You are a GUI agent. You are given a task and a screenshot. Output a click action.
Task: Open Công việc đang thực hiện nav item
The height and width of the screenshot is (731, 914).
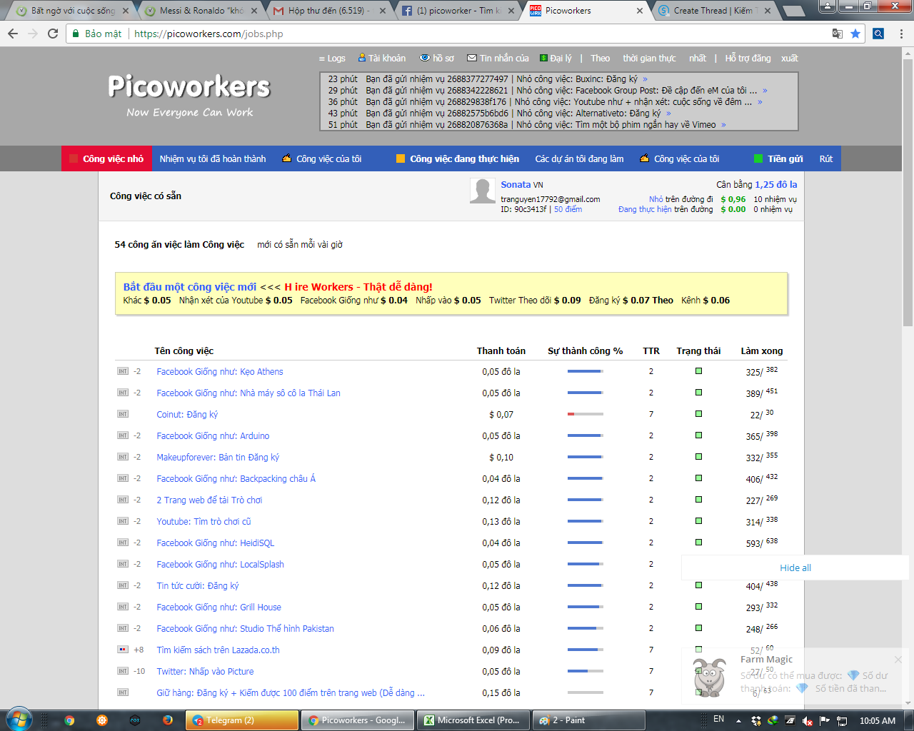pyautogui.click(x=458, y=158)
